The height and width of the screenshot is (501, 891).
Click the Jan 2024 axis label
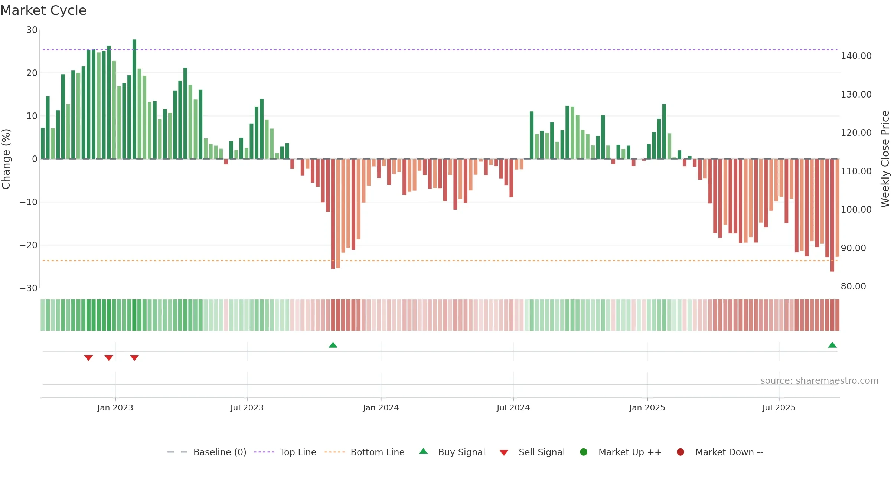click(x=381, y=407)
